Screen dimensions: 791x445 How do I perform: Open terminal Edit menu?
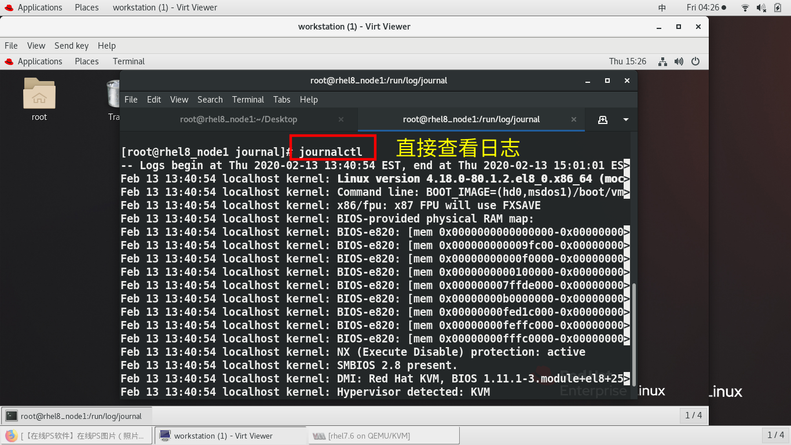tap(154, 100)
